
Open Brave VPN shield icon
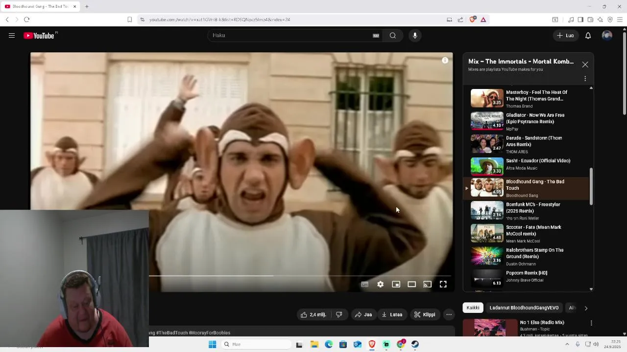click(x=610, y=20)
